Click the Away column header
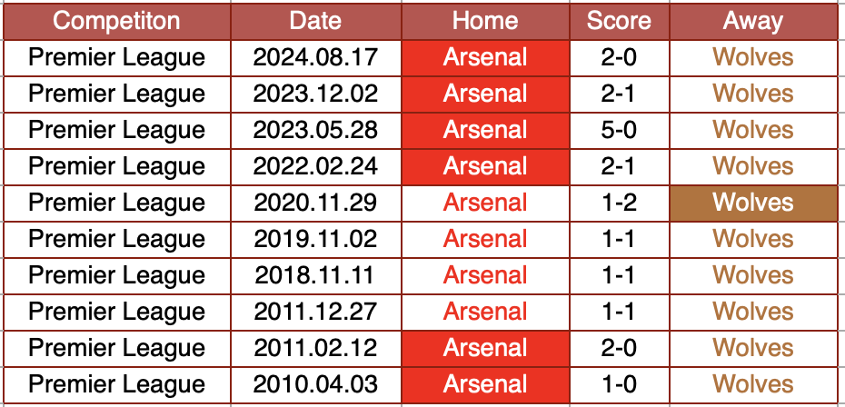 (x=753, y=21)
